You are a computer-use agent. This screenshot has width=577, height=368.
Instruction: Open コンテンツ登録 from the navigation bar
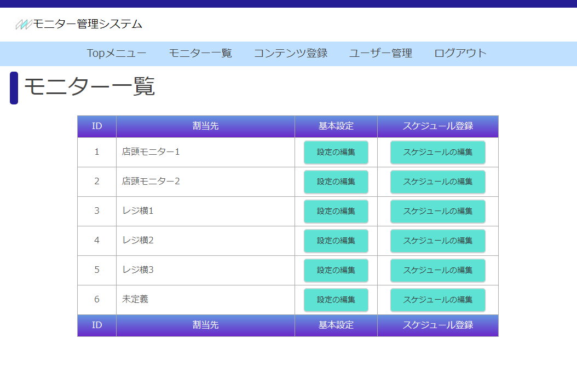(291, 53)
